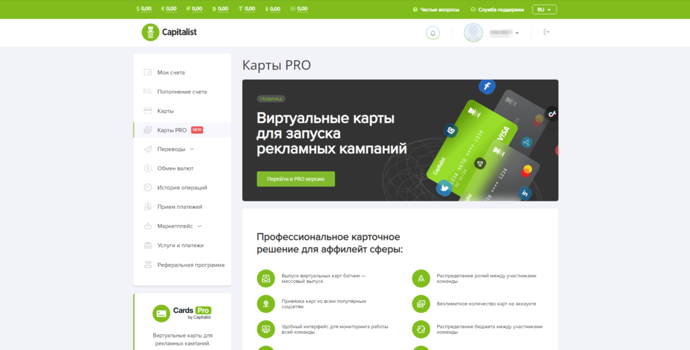Image resolution: width=690 pixels, height=350 pixels.
Task: Select Карты in the sidebar
Action: click(x=166, y=111)
